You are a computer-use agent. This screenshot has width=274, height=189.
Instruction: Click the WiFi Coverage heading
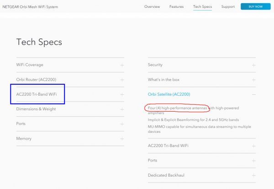click(x=30, y=65)
